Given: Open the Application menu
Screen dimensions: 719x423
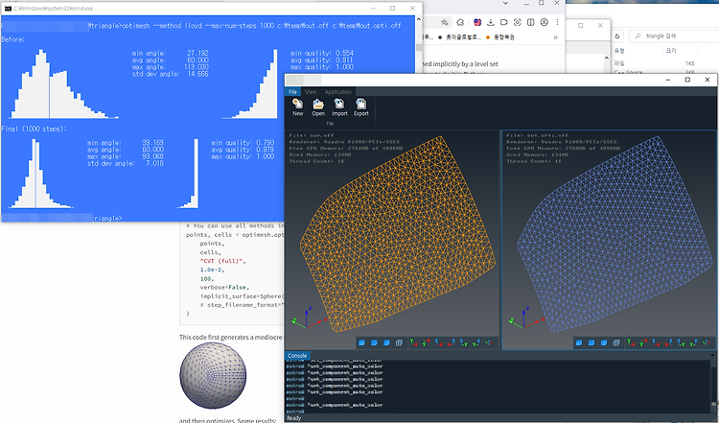Looking at the screenshot, I should click(x=338, y=92).
